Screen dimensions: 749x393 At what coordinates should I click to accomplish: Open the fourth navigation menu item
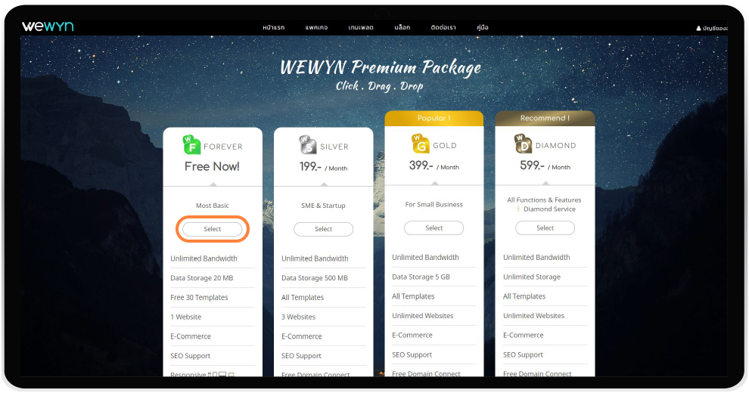tap(402, 28)
